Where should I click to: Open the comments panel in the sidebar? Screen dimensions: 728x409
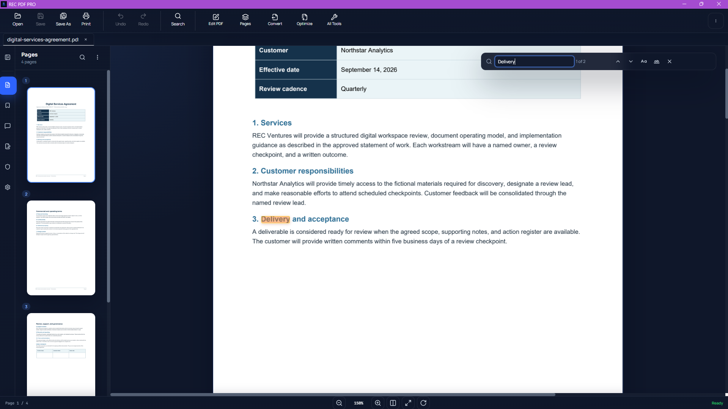click(x=8, y=126)
